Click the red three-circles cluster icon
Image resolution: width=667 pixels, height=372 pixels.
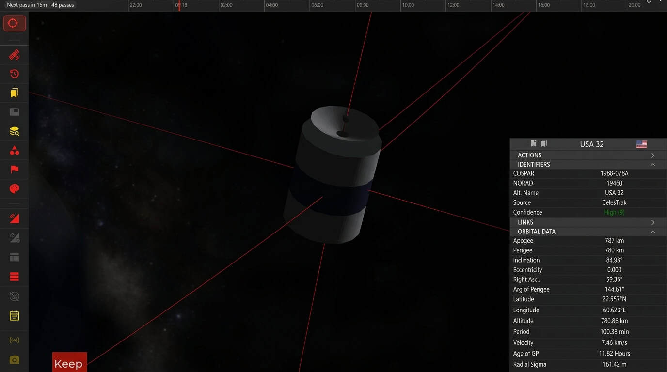click(15, 150)
